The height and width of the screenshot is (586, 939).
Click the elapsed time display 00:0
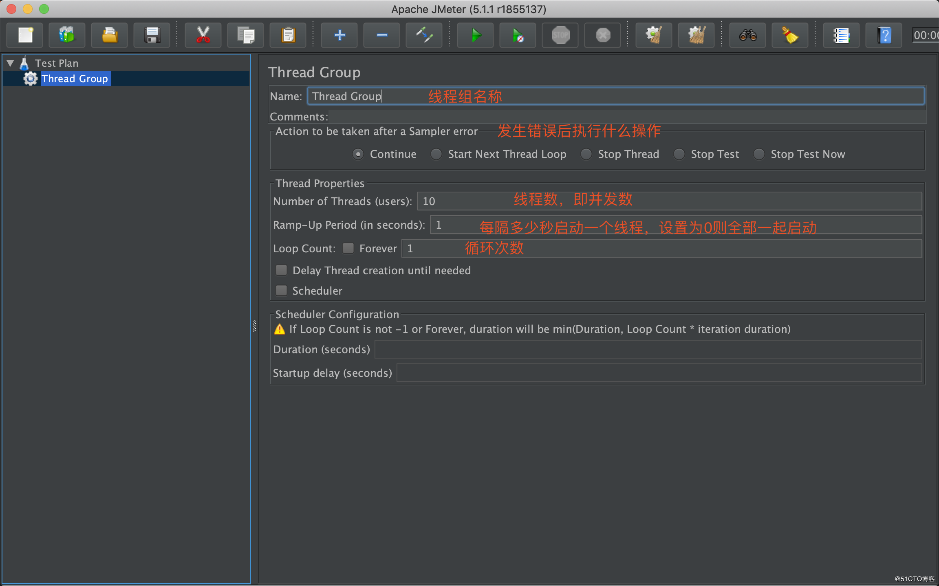coord(926,35)
